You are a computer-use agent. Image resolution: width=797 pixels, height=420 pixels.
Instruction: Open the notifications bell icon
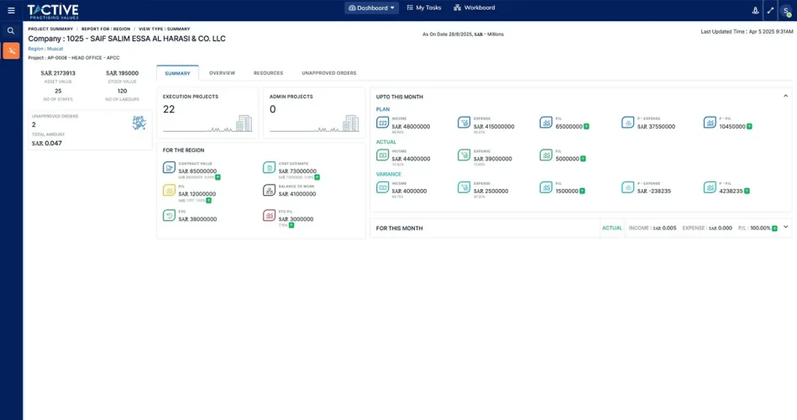click(x=755, y=10)
